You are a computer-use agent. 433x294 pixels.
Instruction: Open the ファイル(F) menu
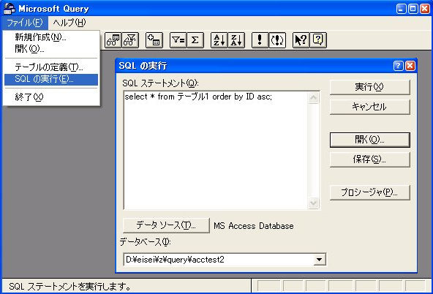tap(24, 23)
